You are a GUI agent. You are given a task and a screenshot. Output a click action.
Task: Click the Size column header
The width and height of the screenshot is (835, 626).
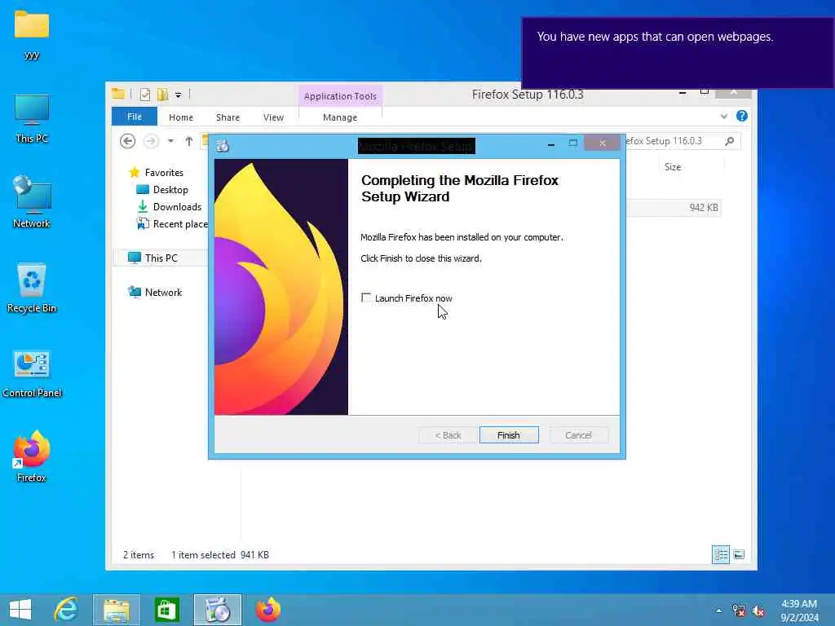673,166
